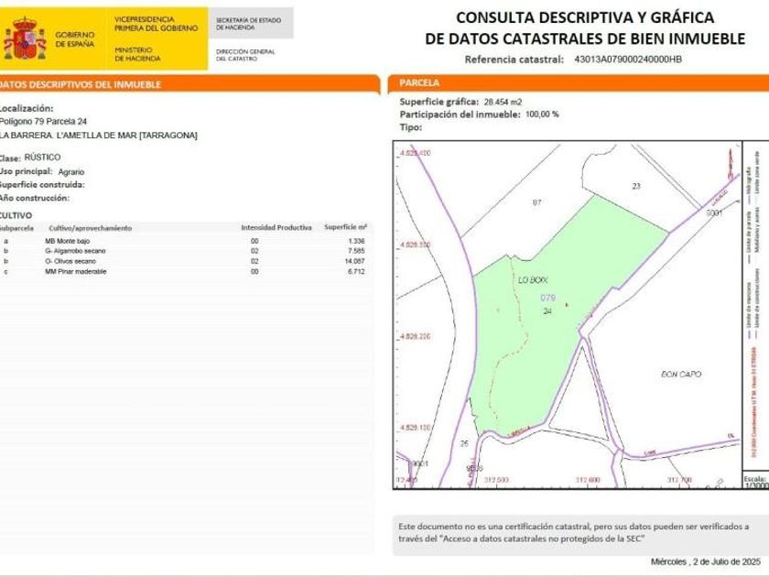Click surface value 1.336
The height and width of the screenshot is (577, 769).
356,241
